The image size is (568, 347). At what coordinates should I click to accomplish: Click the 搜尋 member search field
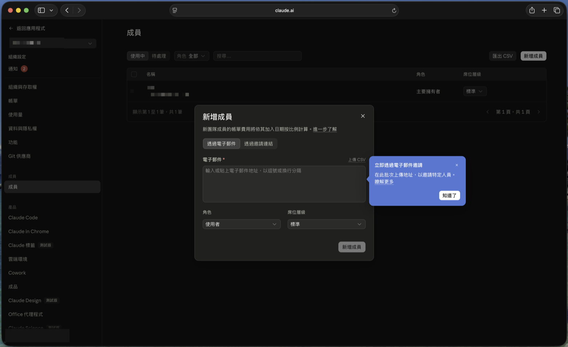click(258, 56)
